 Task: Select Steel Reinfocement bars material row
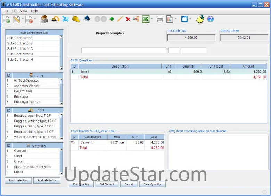[x=33, y=167]
